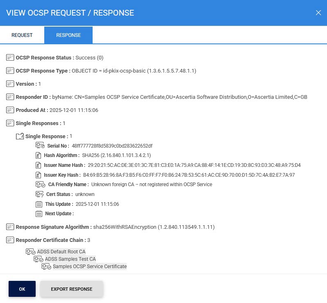Click the certificate icon beside Serial No
This screenshot has width=327, height=303.
tap(40, 146)
